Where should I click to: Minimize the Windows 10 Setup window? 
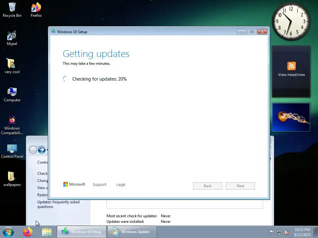pos(242,32)
